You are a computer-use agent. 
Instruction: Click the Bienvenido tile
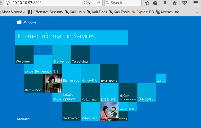click(71, 74)
